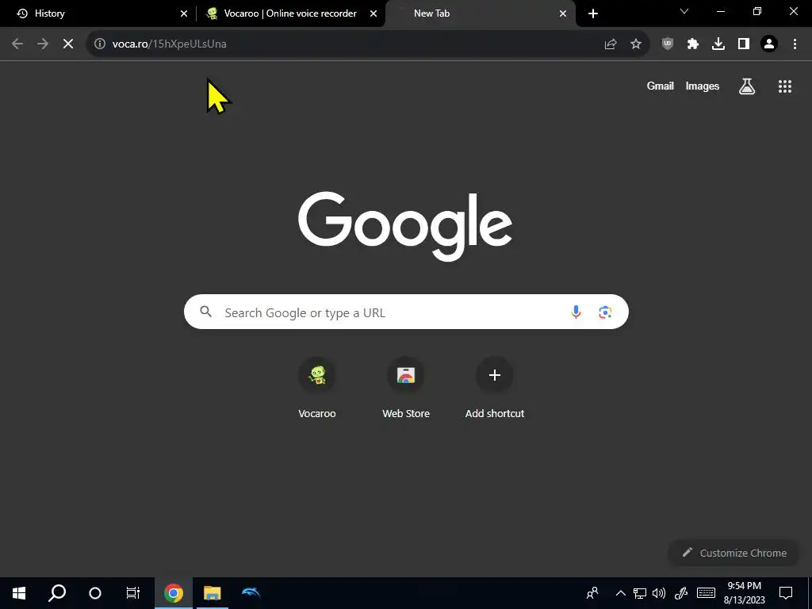The height and width of the screenshot is (609, 812).
Task: Open Windows taskbar search
Action: pos(57,593)
